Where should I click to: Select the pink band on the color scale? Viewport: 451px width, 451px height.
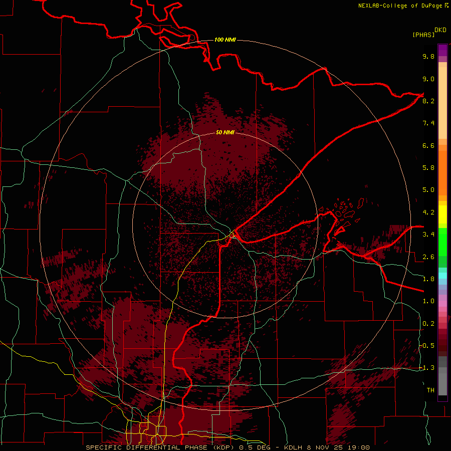click(x=442, y=304)
